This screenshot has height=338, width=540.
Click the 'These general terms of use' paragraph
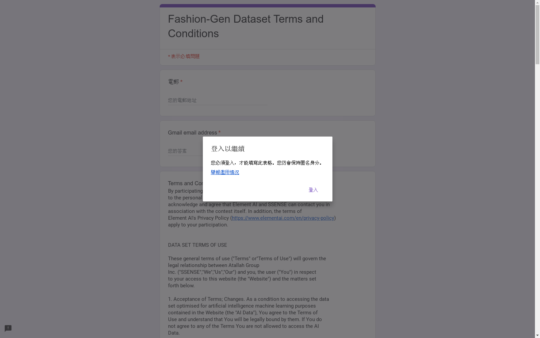[x=247, y=272]
